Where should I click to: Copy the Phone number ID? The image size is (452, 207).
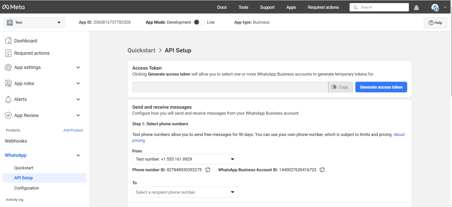point(208,170)
